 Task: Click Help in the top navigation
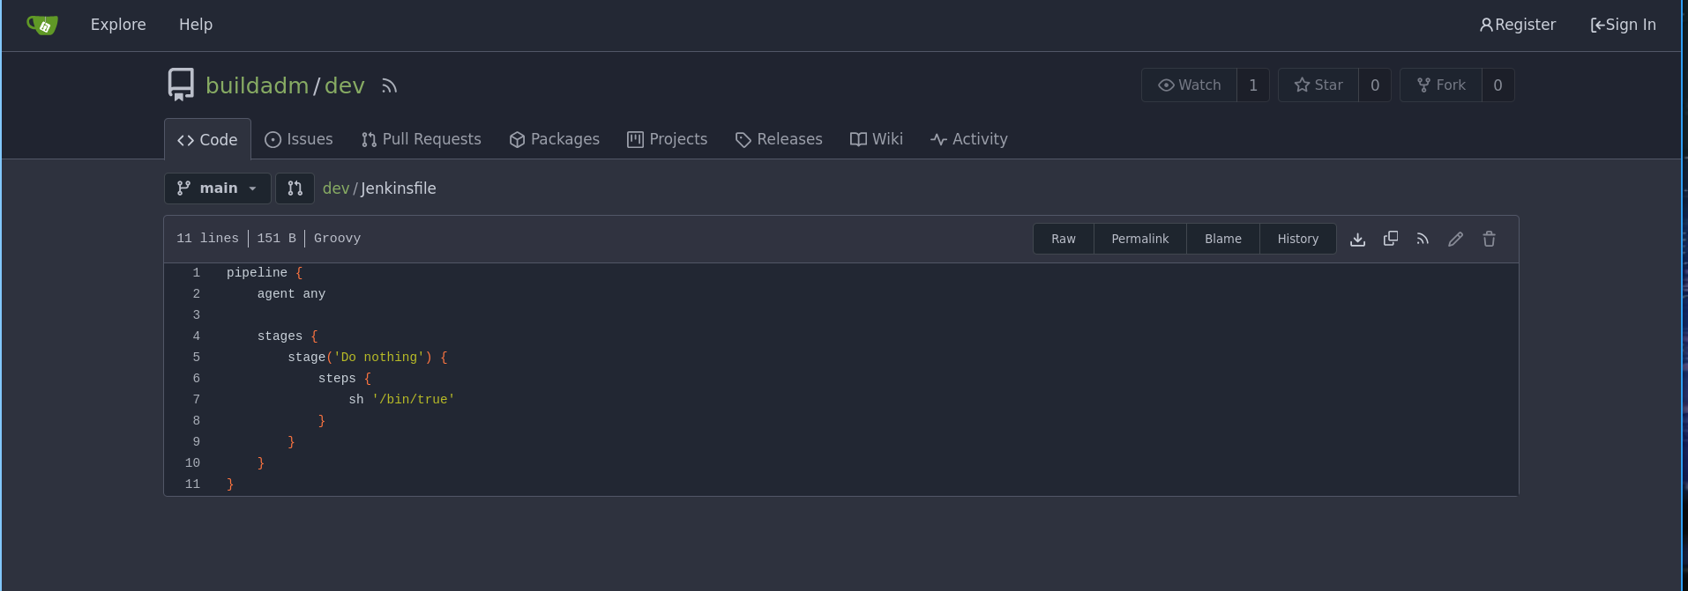[196, 25]
